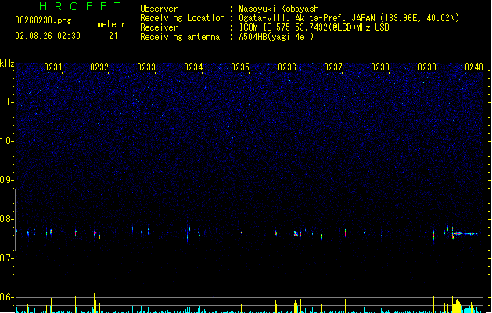Viewport: 492px width, 313px height.
Task: Select antenna value A504HB(yagi 4el)
Action: [276, 37]
